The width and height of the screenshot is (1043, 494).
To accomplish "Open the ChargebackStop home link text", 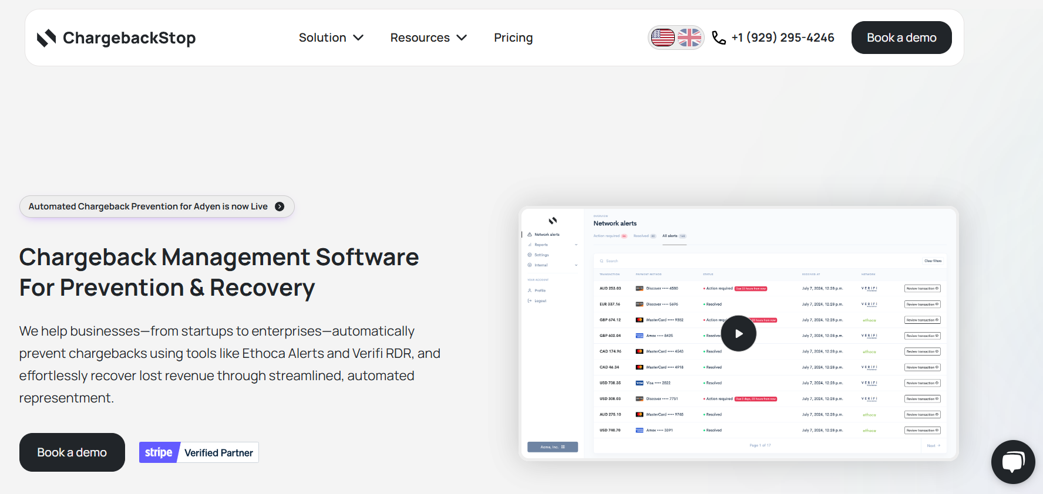I will (129, 38).
